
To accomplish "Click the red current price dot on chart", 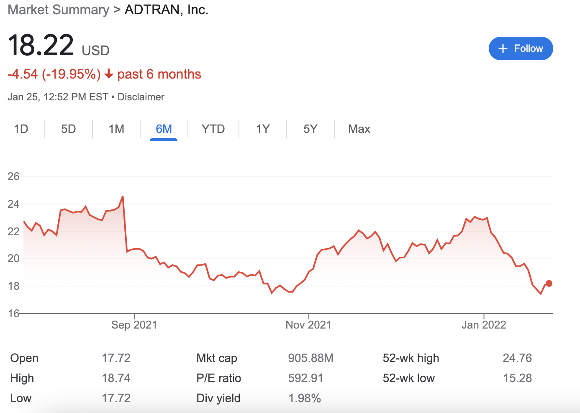I will pos(549,283).
